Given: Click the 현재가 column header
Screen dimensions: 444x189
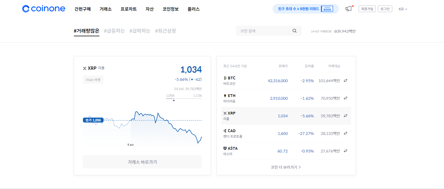Looking at the screenshot, I should coord(283,66).
